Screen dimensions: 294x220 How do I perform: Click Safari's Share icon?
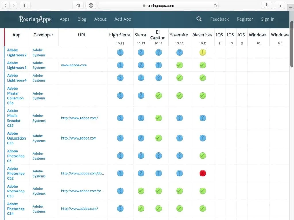click(266, 5)
